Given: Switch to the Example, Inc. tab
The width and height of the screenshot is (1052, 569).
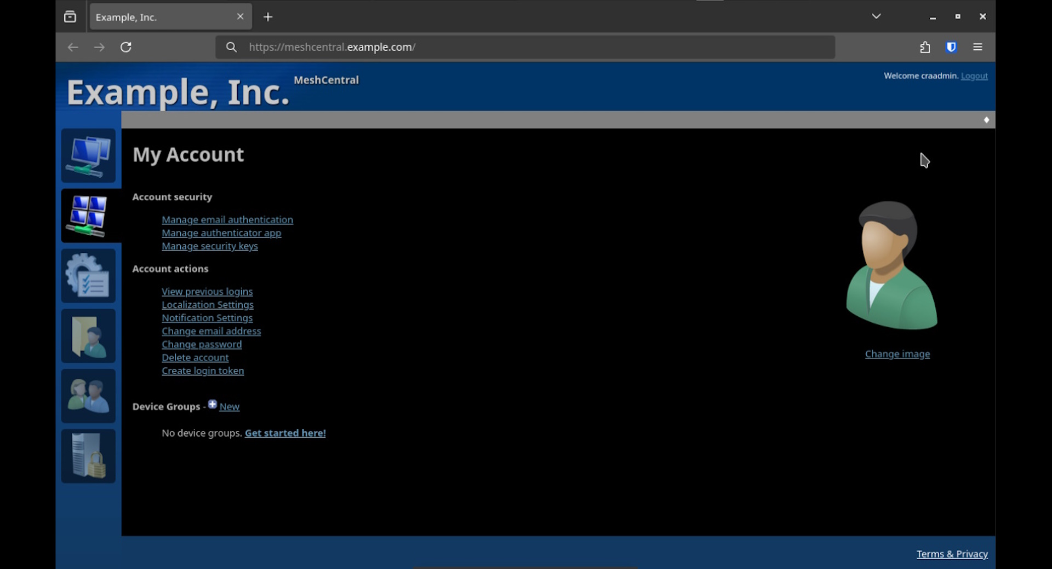Looking at the screenshot, I should (x=162, y=17).
